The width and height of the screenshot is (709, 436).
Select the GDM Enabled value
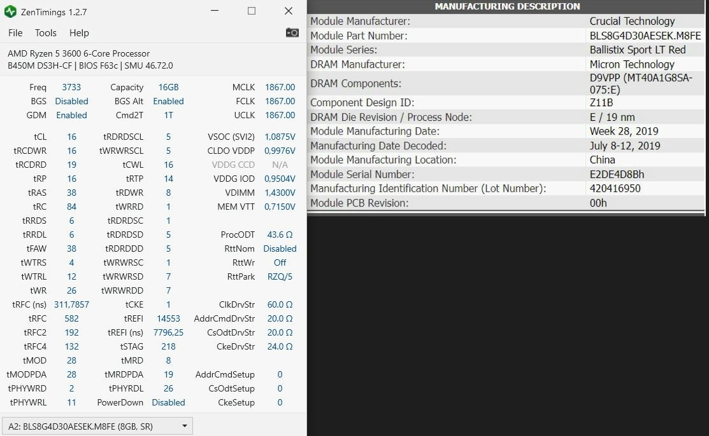tap(71, 115)
